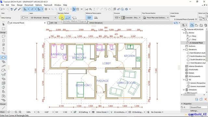The width and height of the screenshot is (208, 117).
Task: Click the Pick Up Parameters eyedropper
Action: click(16, 9)
